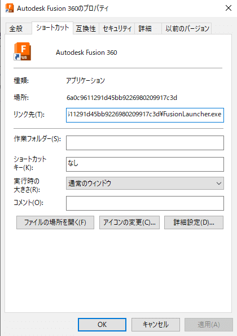The height and width of the screenshot is (336, 237).
Task: Click the 場所 value 6a0c9611291d45bb9226980209917c3d
Action: [x=122, y=98]
